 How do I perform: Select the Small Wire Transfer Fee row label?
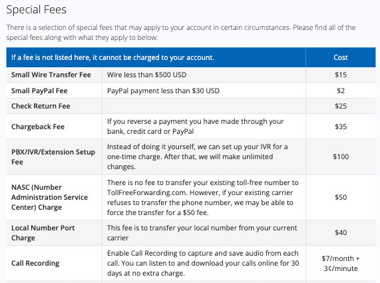(x=51, y=75)
